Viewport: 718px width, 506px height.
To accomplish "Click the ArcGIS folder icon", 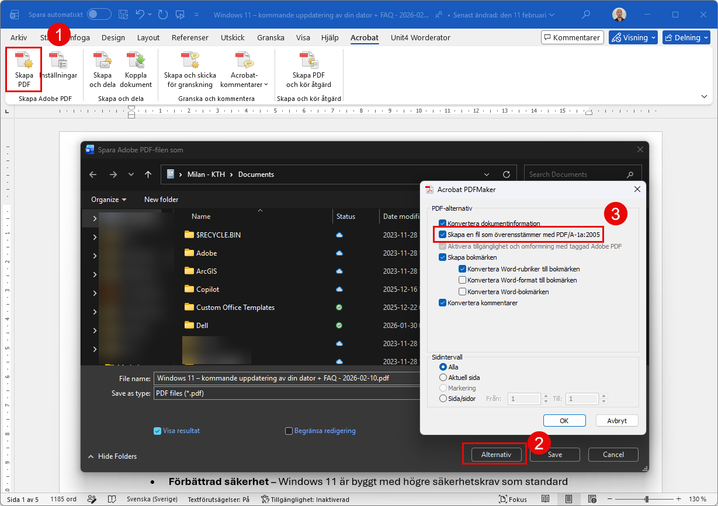I will 189,271.
